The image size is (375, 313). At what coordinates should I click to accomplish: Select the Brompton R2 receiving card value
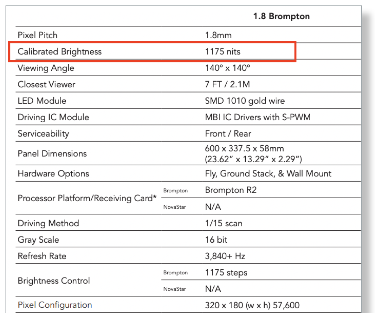231,190
